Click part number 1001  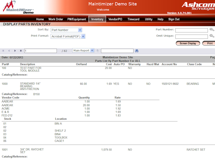5,150
